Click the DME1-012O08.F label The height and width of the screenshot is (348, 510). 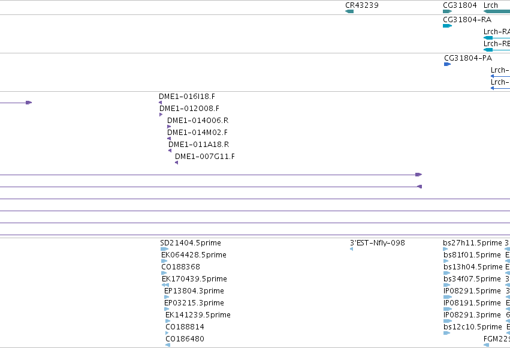(x=189, y=109)
